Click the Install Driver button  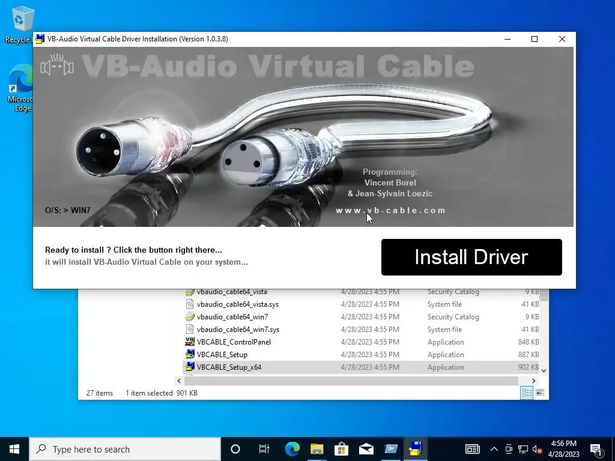(x=471, y=257)
